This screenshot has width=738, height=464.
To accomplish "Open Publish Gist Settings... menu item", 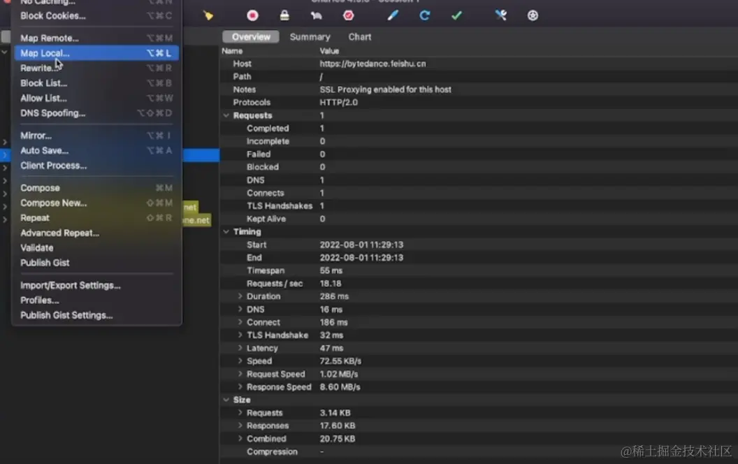I will [x=96, y=315].
